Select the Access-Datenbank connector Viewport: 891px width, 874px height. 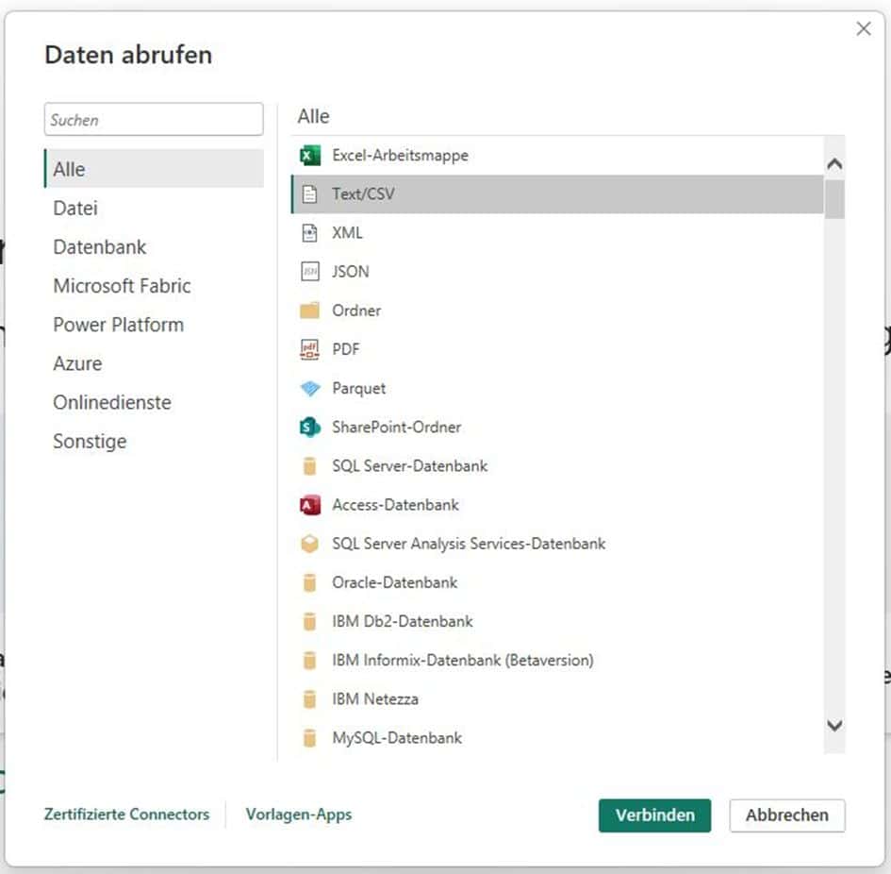(395, 504)
